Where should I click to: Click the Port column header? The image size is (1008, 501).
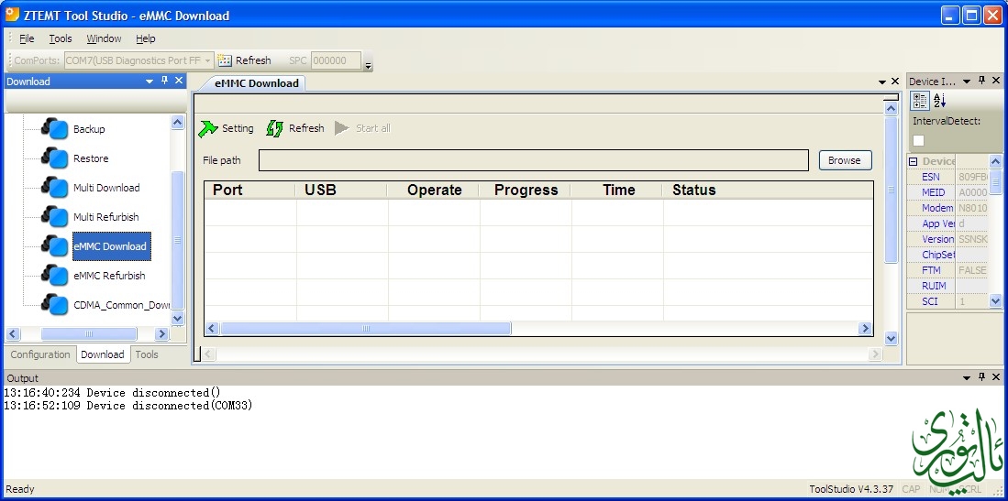click(250, 191)
